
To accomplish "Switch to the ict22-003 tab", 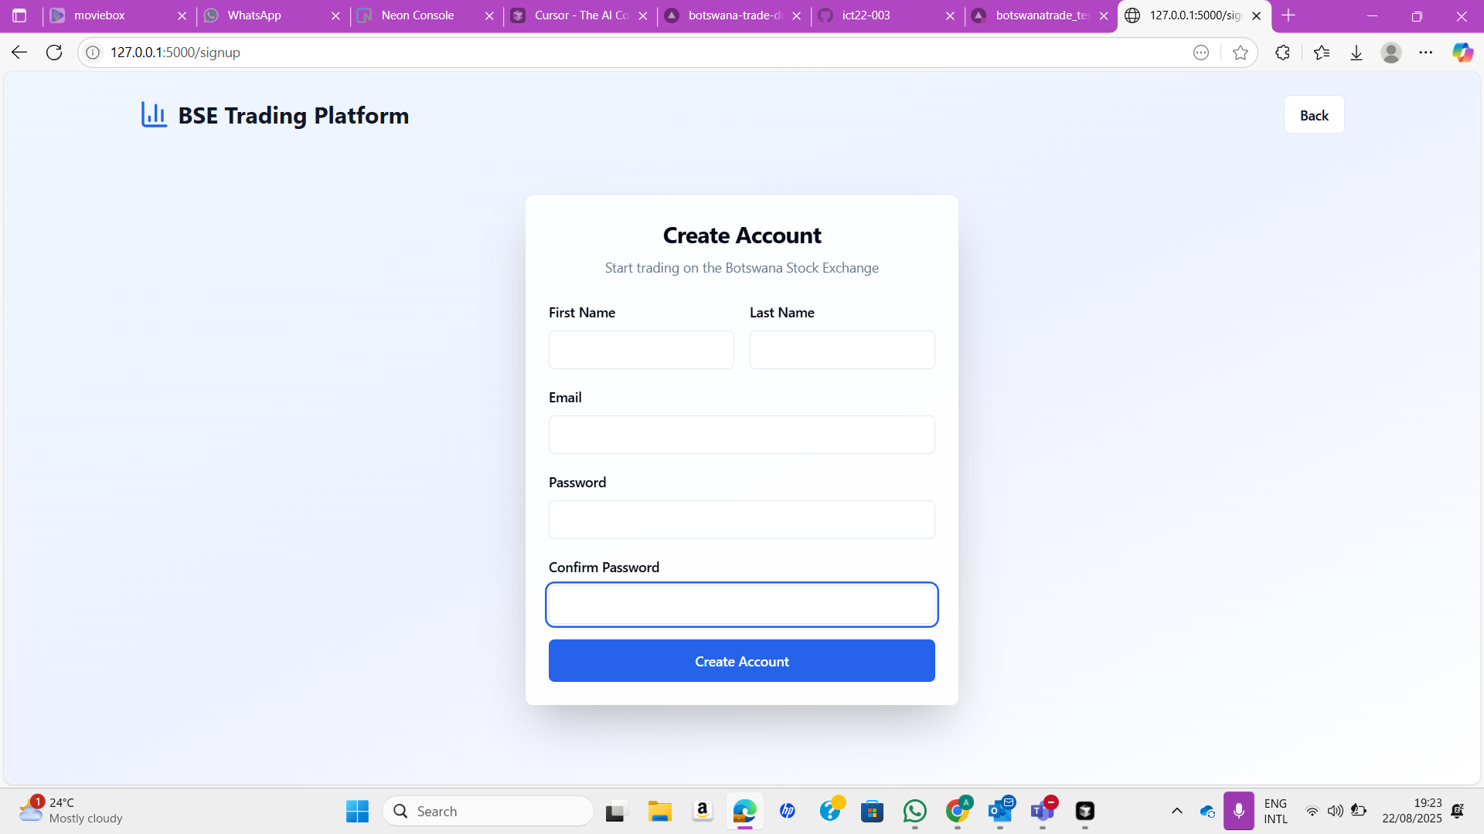I will pos(866,15).
